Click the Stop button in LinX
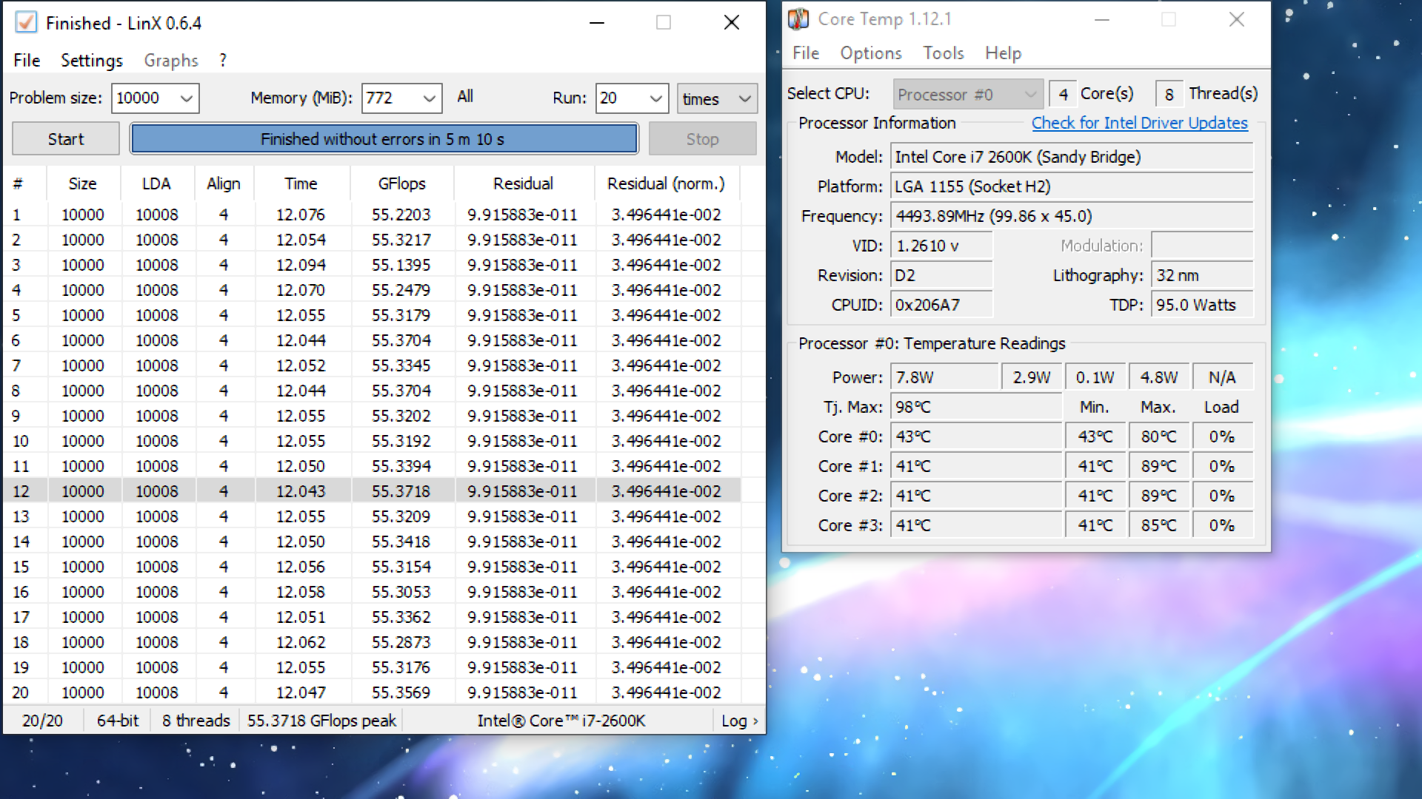The width and height of the screenshot is (1422, 799). pos(702,139)
